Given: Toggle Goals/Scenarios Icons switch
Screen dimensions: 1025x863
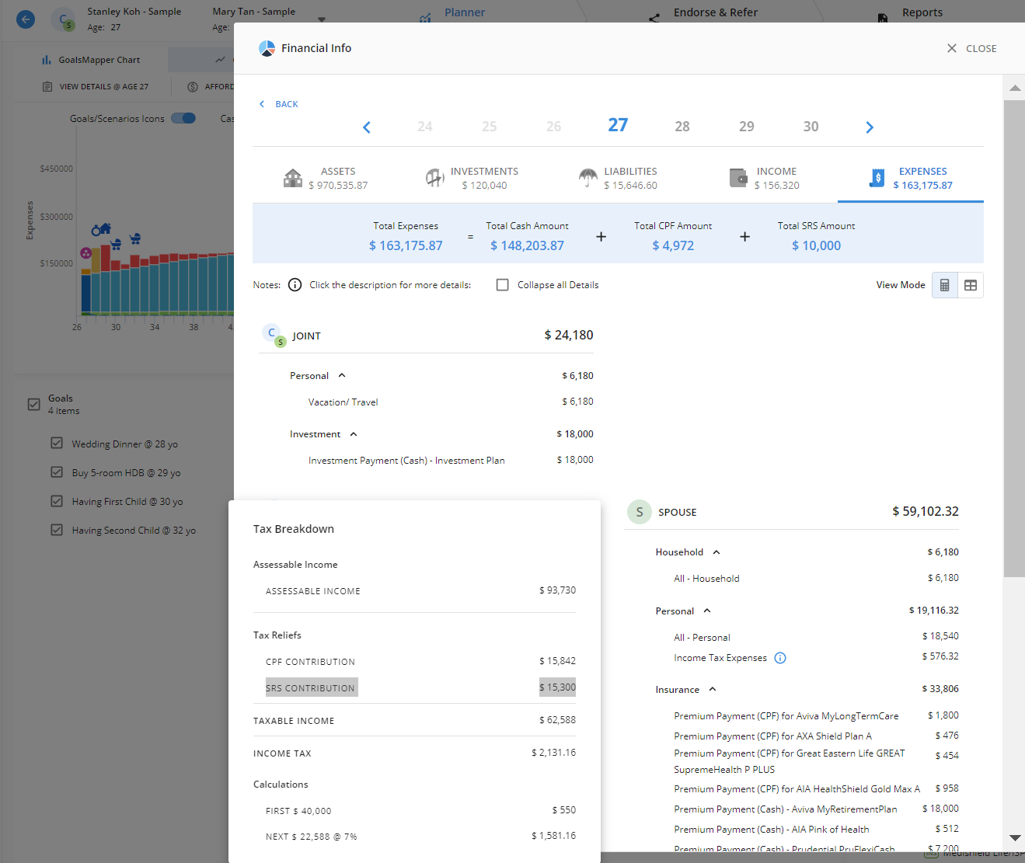Looking at the screenshot, I should point(183,118).
